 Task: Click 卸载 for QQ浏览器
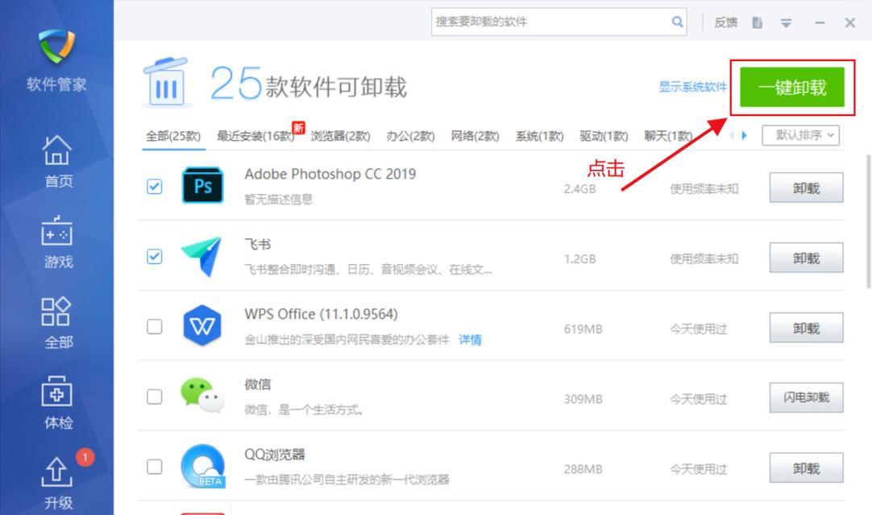[x=807, y=468]
